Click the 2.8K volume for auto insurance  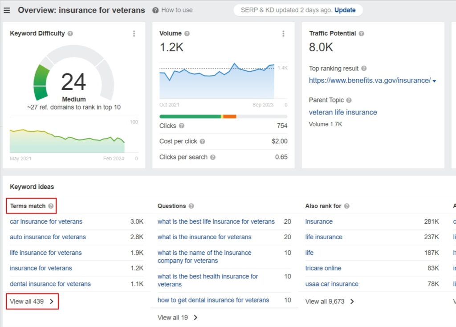coord(137,237)
